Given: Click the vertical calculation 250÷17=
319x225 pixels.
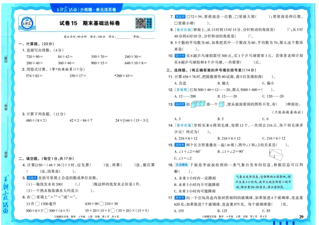Looking at the screenshot, I should coord(78,76).
